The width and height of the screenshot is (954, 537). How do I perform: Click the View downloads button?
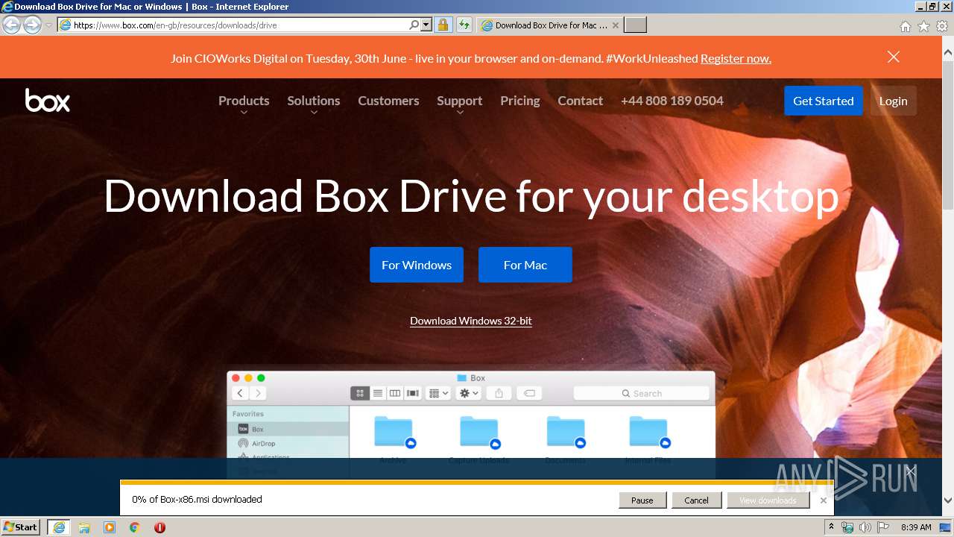tap(768, 500)
